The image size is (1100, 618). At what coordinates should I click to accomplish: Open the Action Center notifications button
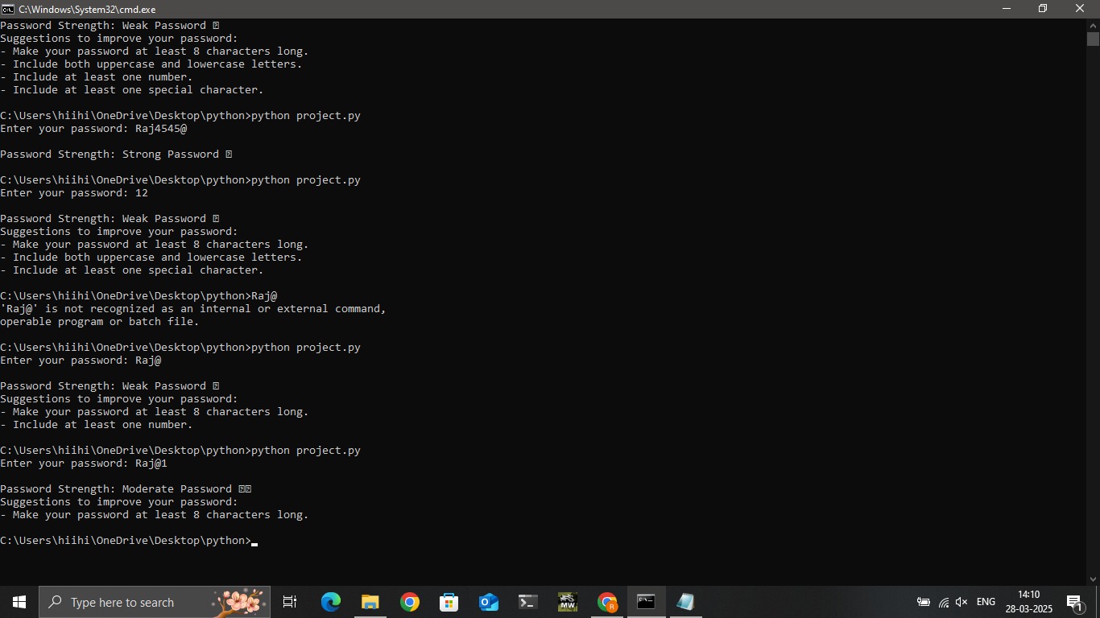[1074, 602]
